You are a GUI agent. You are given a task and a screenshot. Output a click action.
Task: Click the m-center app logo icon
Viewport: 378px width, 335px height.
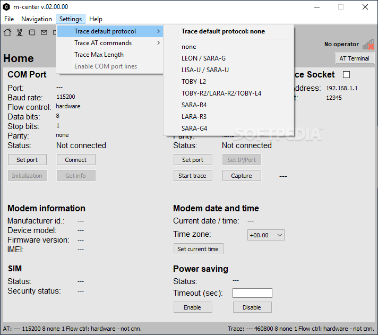click(x=6, y=7)
